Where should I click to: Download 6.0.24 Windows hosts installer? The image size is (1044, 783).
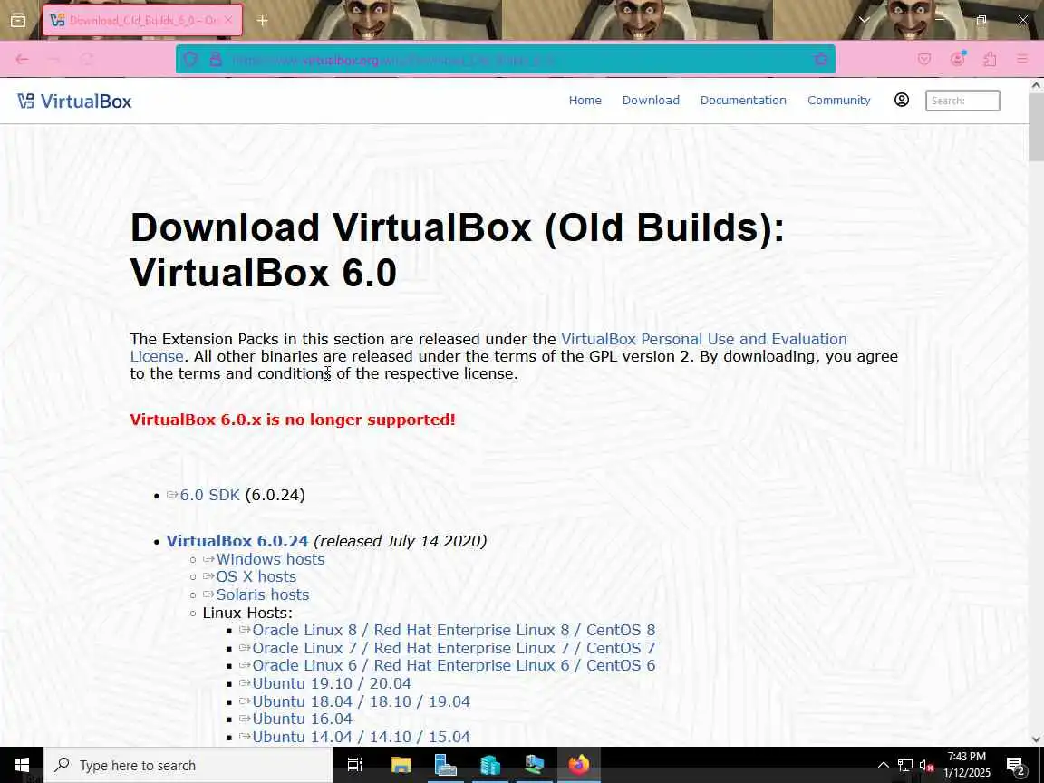pyautogui.click(x=270, y=559)
